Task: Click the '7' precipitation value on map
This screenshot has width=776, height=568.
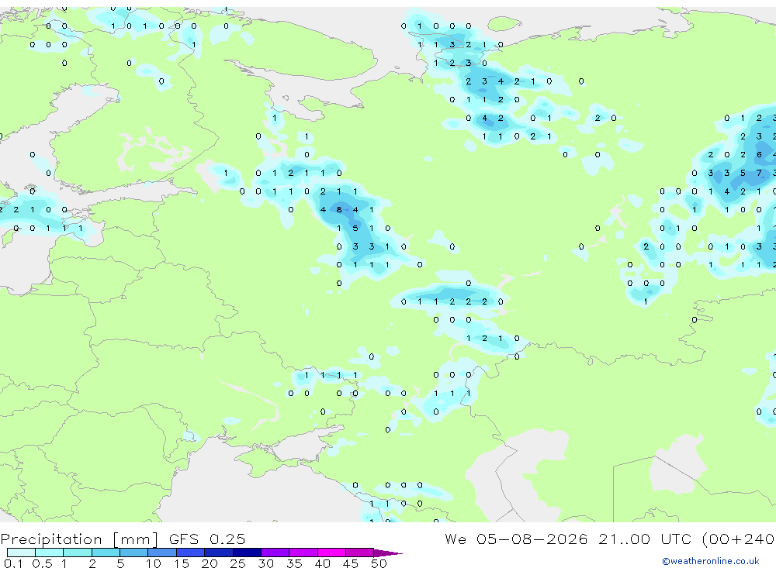Action: coord(759,173)
